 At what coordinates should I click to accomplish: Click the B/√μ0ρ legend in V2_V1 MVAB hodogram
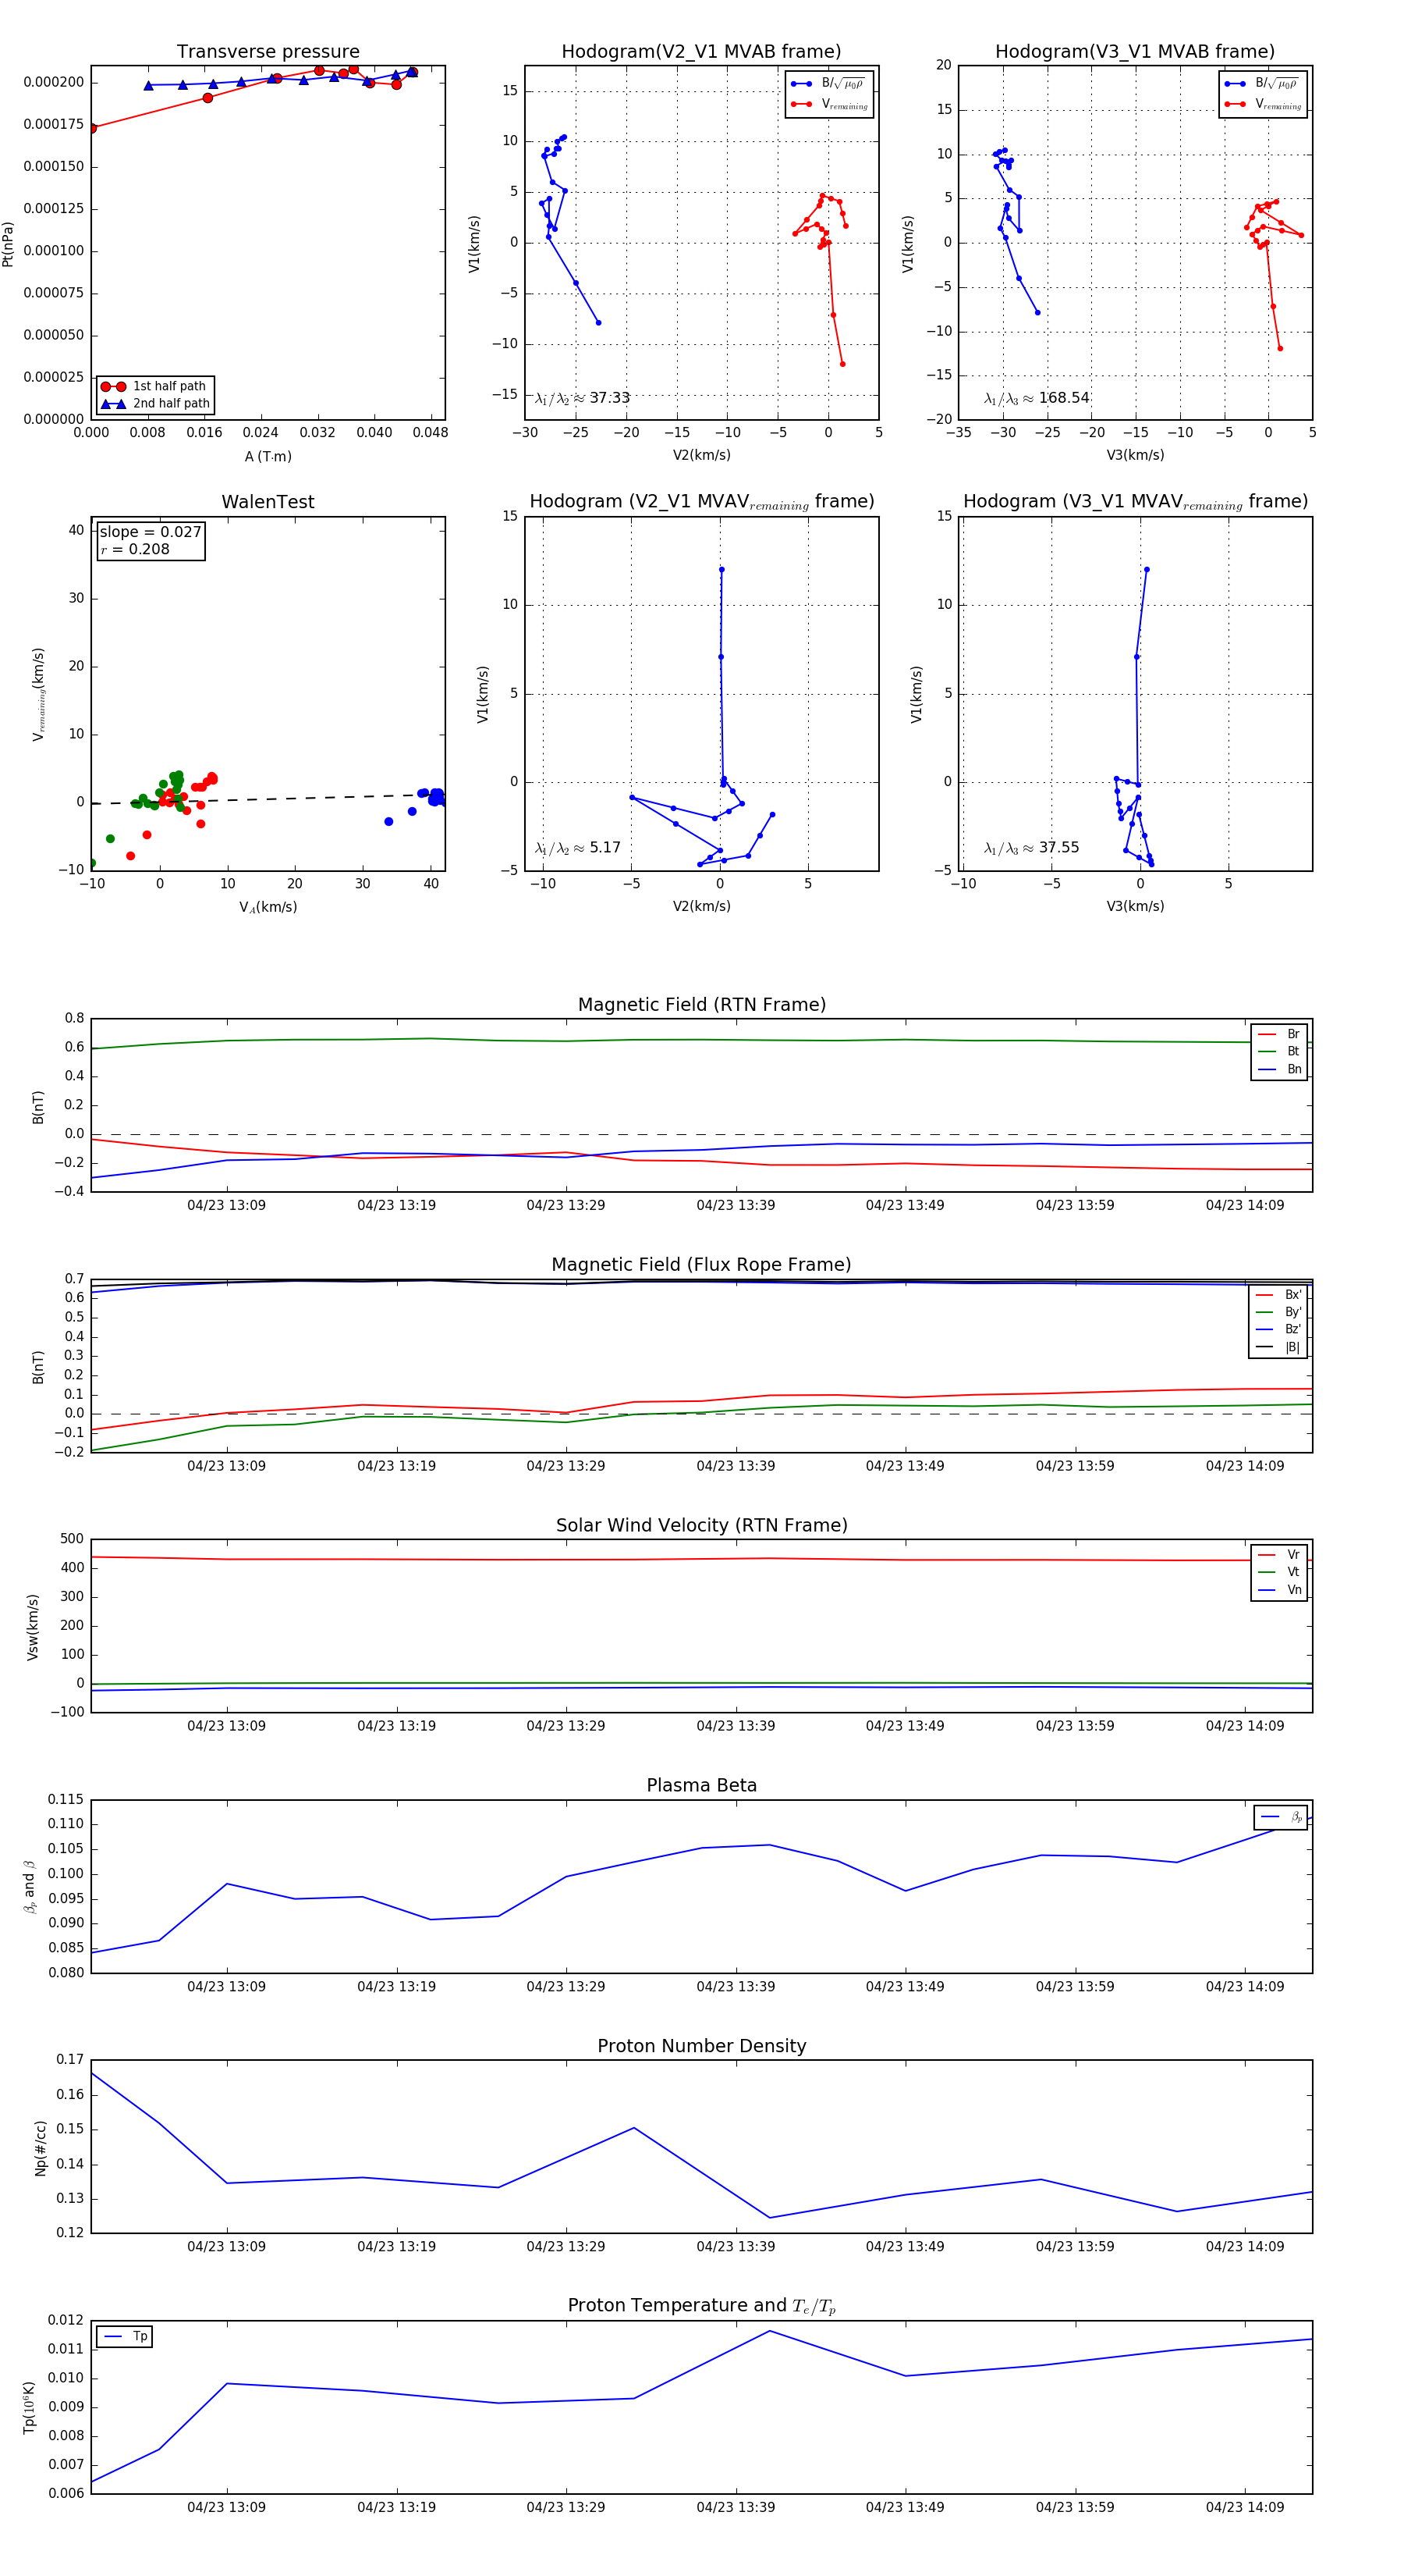[828, 84]
